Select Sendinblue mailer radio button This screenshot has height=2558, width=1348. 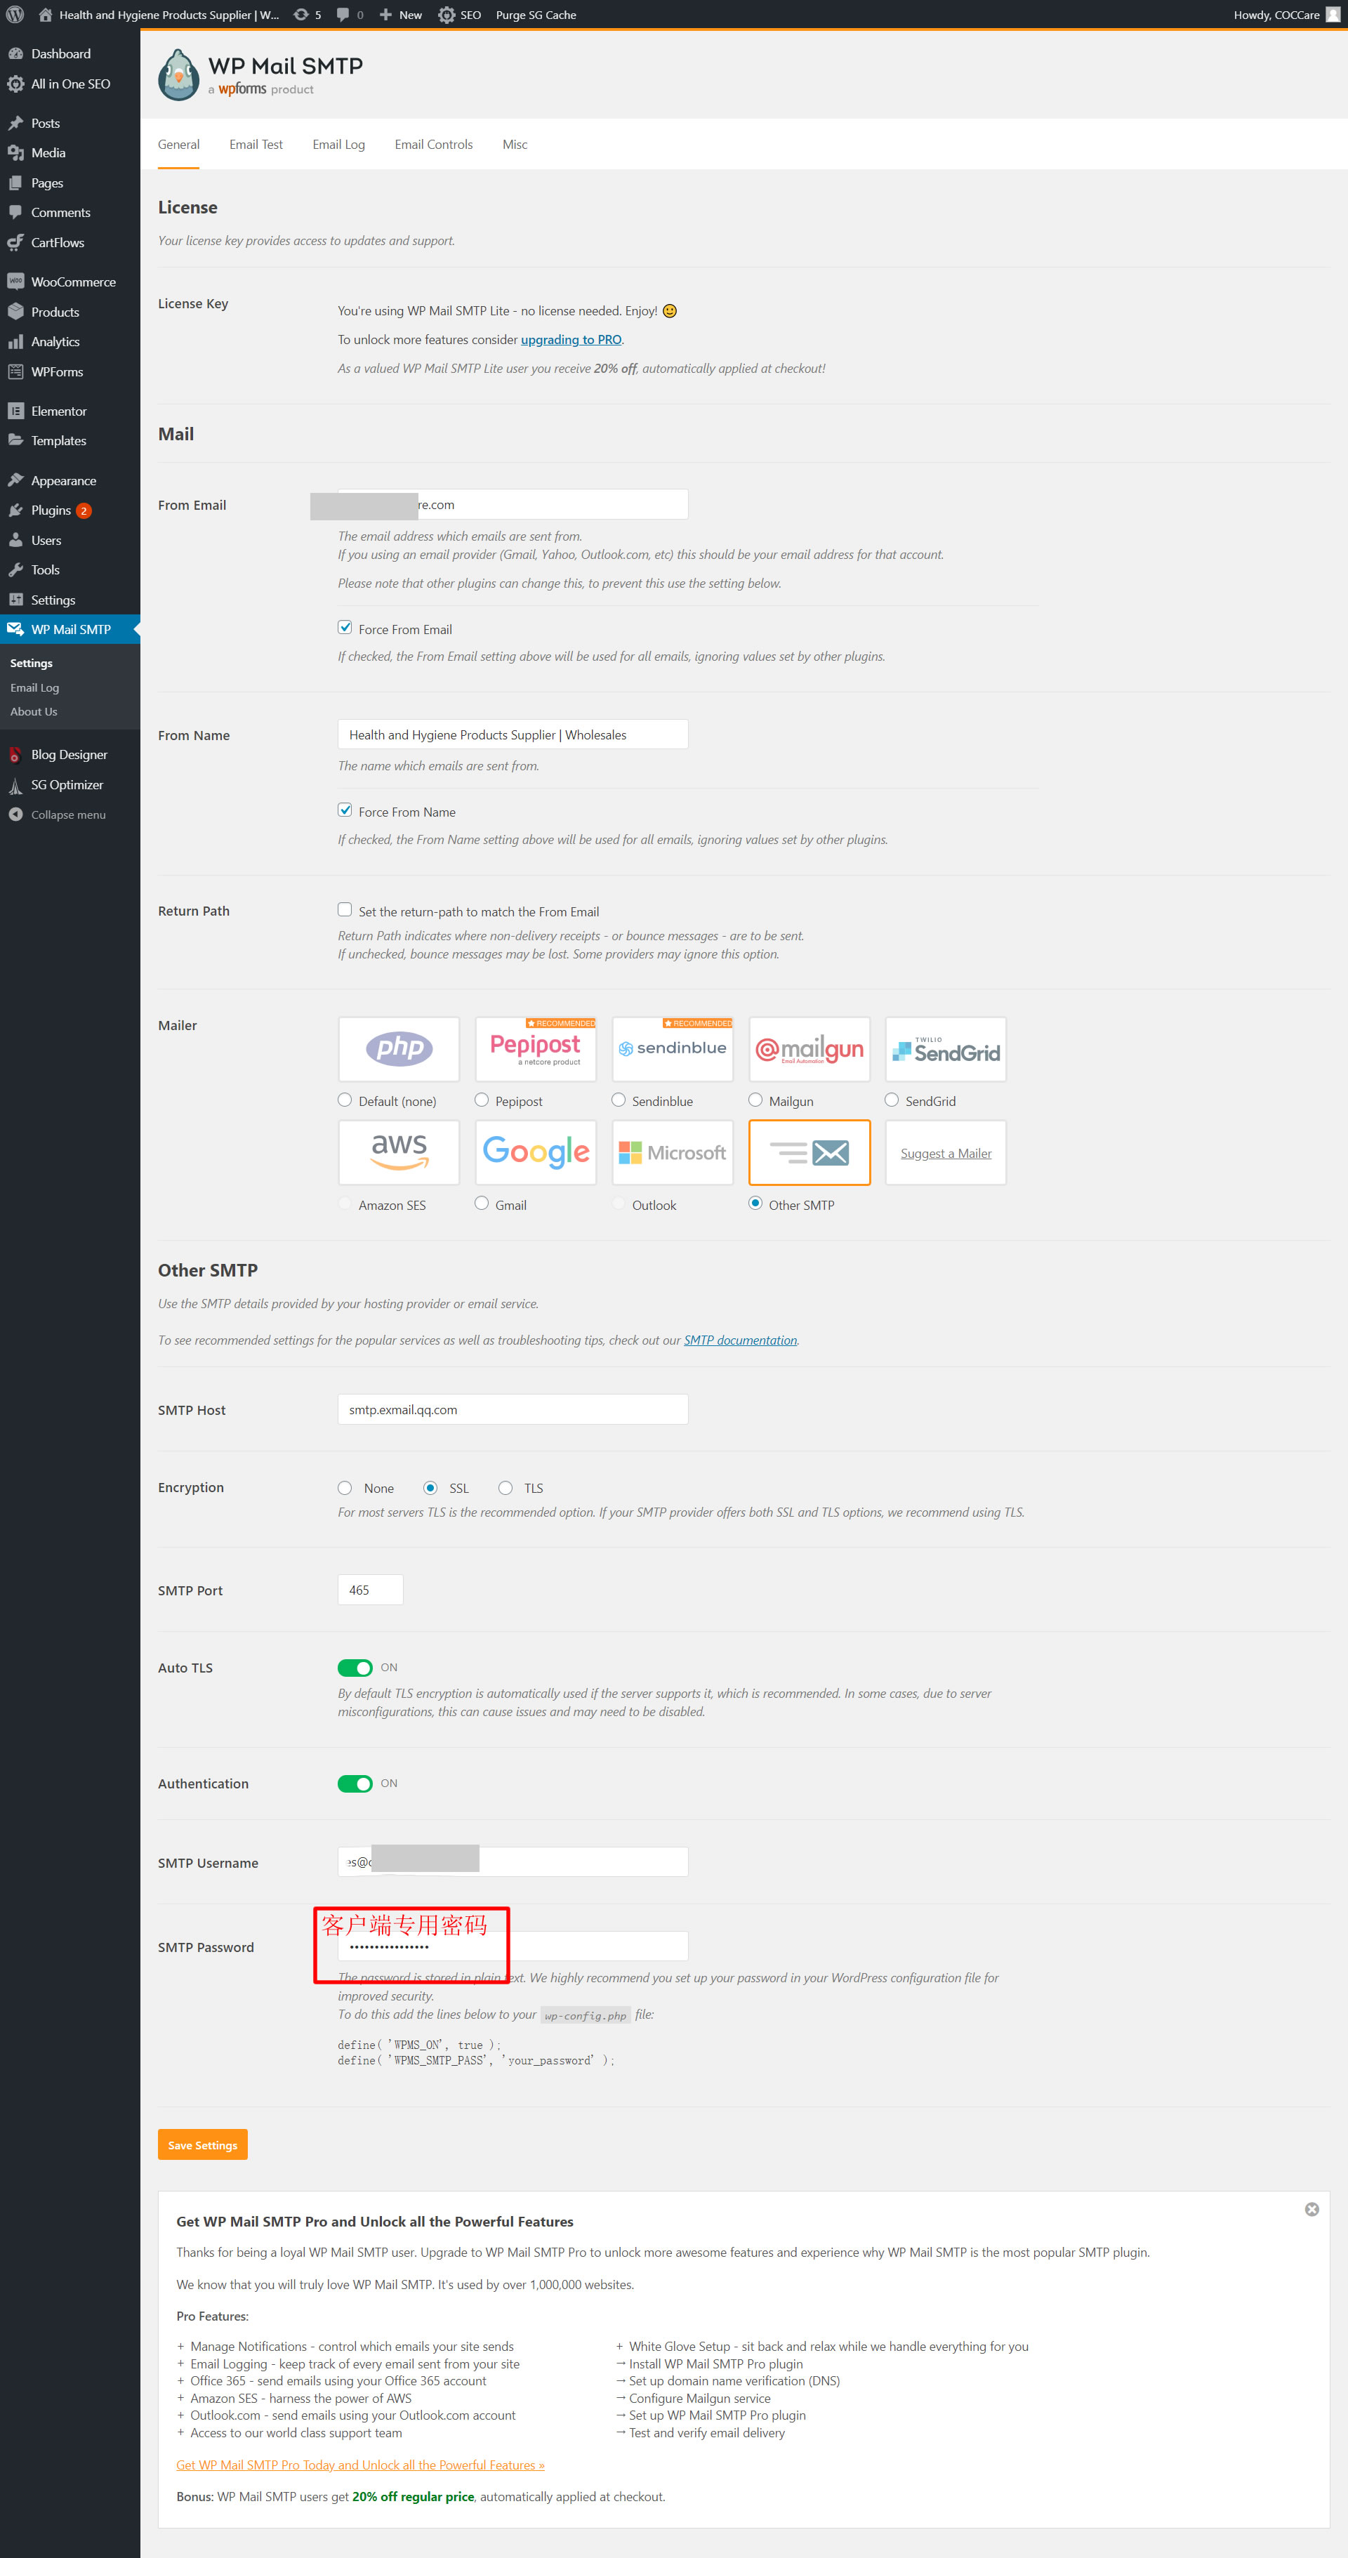tap(619, 1100)
